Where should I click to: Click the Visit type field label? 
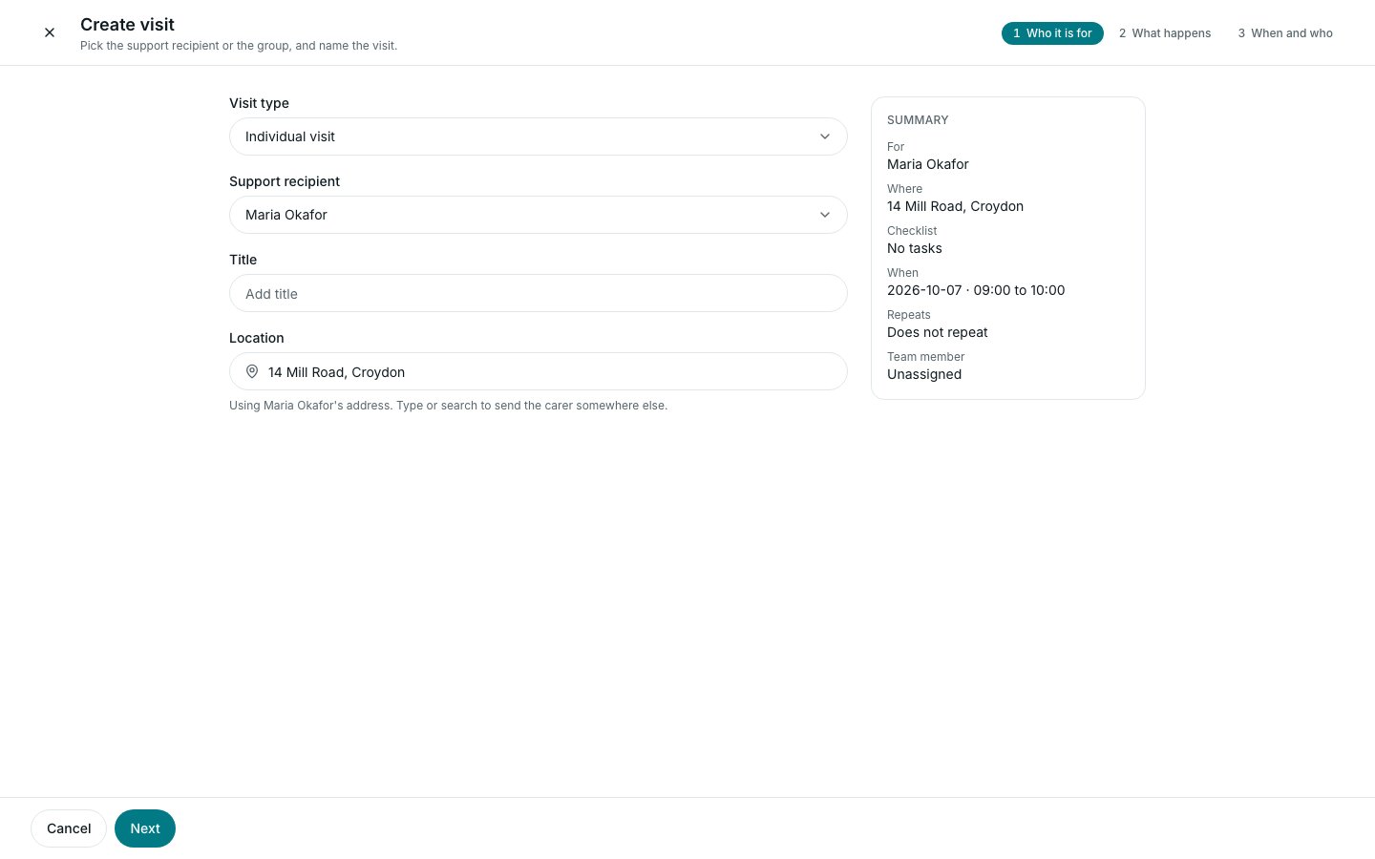point(259,103)
